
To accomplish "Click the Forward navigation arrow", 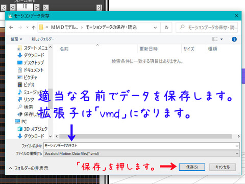I will click(20, 27).
